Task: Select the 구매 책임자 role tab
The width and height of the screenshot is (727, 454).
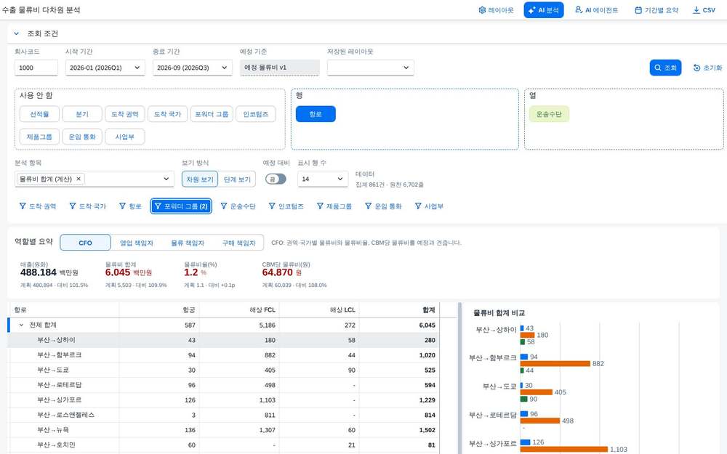Action: pyautogui.click(x=238, y=243)
